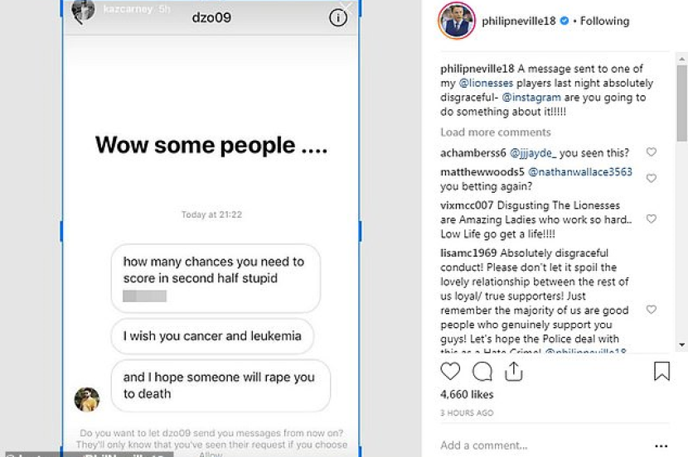Image resolution: width=688 pixels, height=457 pixels.
Task: Open philipneville18 profile picture
Action: coord(456,21)
